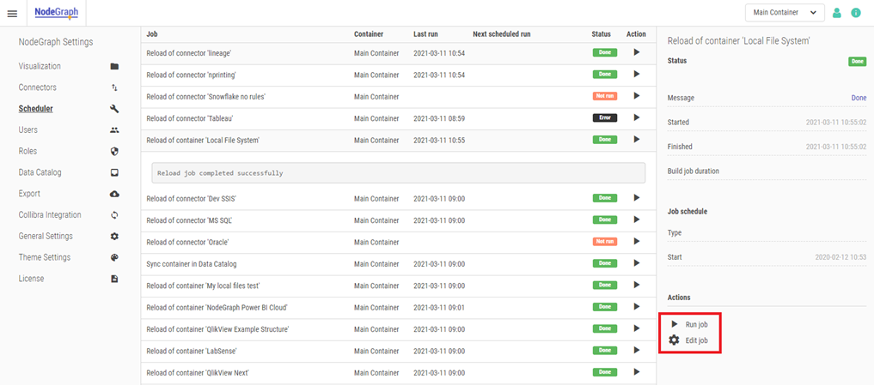
Task: Click the green info icon
Action: pos(856,13)
